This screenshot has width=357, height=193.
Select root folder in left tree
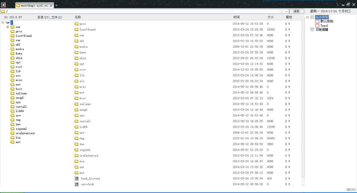point(19,67)
